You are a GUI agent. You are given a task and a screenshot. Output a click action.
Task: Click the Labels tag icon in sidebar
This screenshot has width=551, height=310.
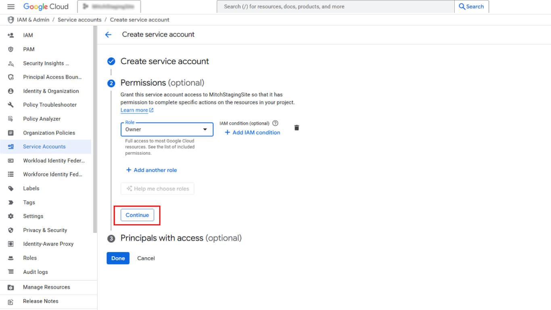pyautogui.click(x=11, y=189)
